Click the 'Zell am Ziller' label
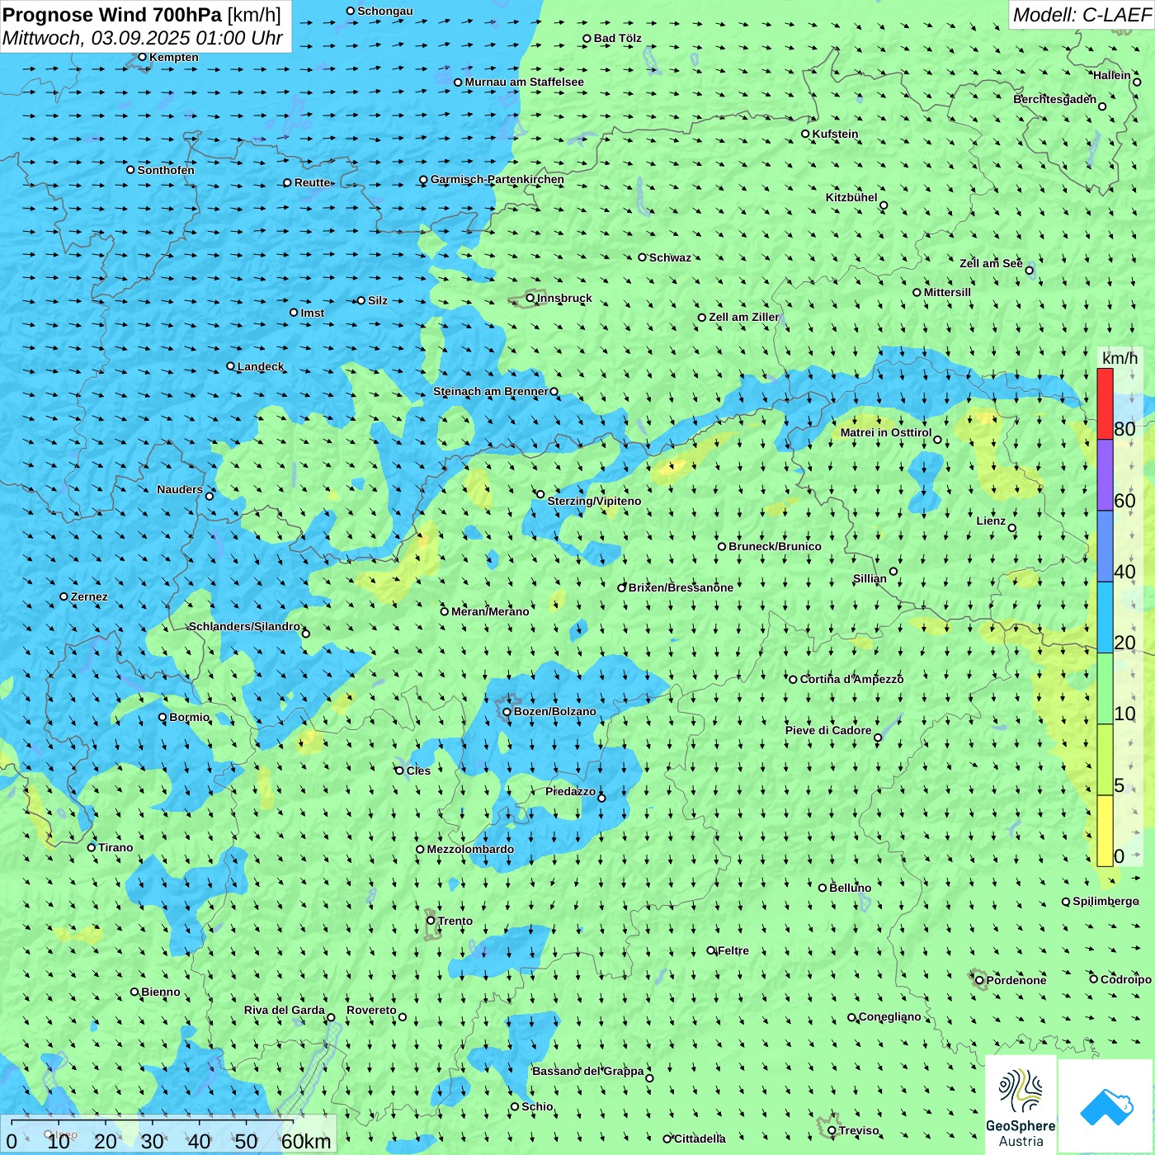1155x1155 pixels. 743,317
